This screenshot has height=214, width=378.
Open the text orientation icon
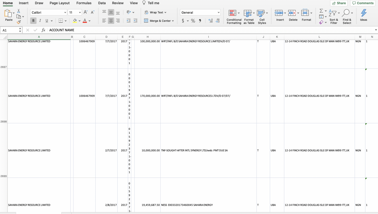(129, 12)
